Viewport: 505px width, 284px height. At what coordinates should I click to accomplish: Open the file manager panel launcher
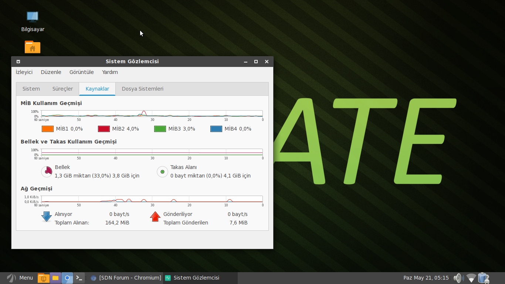coord(55,278)
